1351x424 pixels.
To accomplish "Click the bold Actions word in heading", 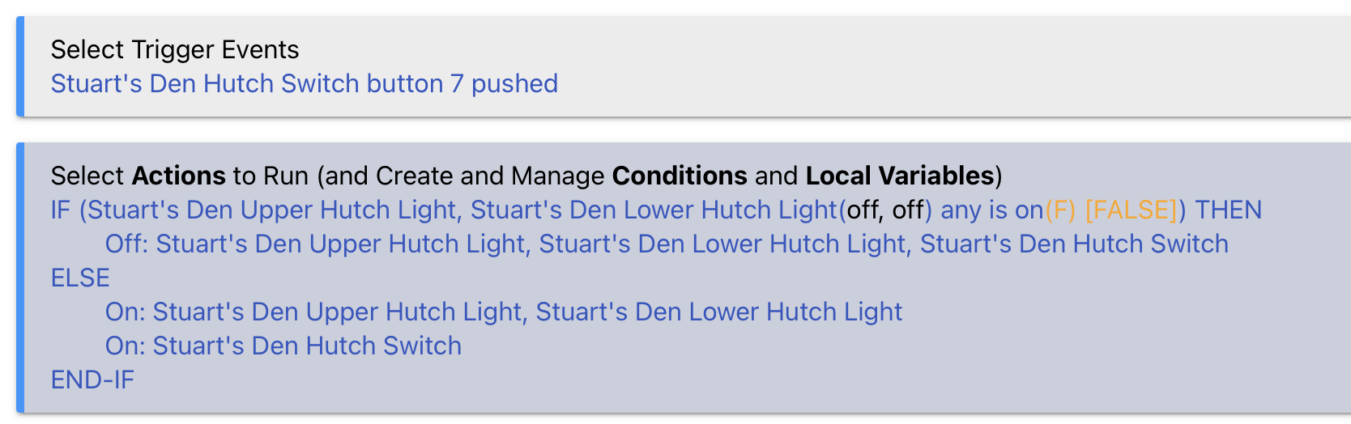I will (x=178, y=176).
